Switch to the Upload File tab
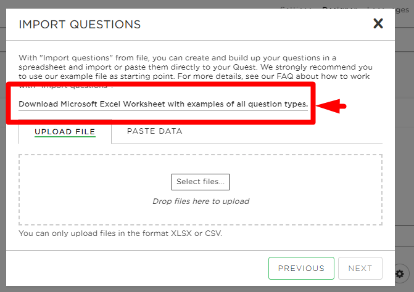414x292 pixels. (65, 131)
